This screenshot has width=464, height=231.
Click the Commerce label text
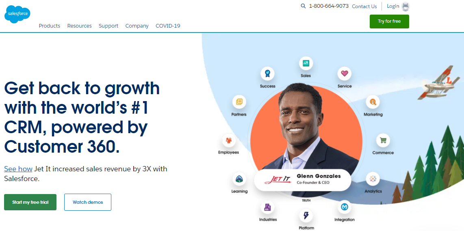[x=383, y=153]
